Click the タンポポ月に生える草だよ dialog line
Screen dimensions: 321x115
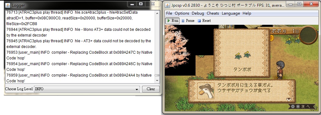pyautogui.click(x=245, y=85)
